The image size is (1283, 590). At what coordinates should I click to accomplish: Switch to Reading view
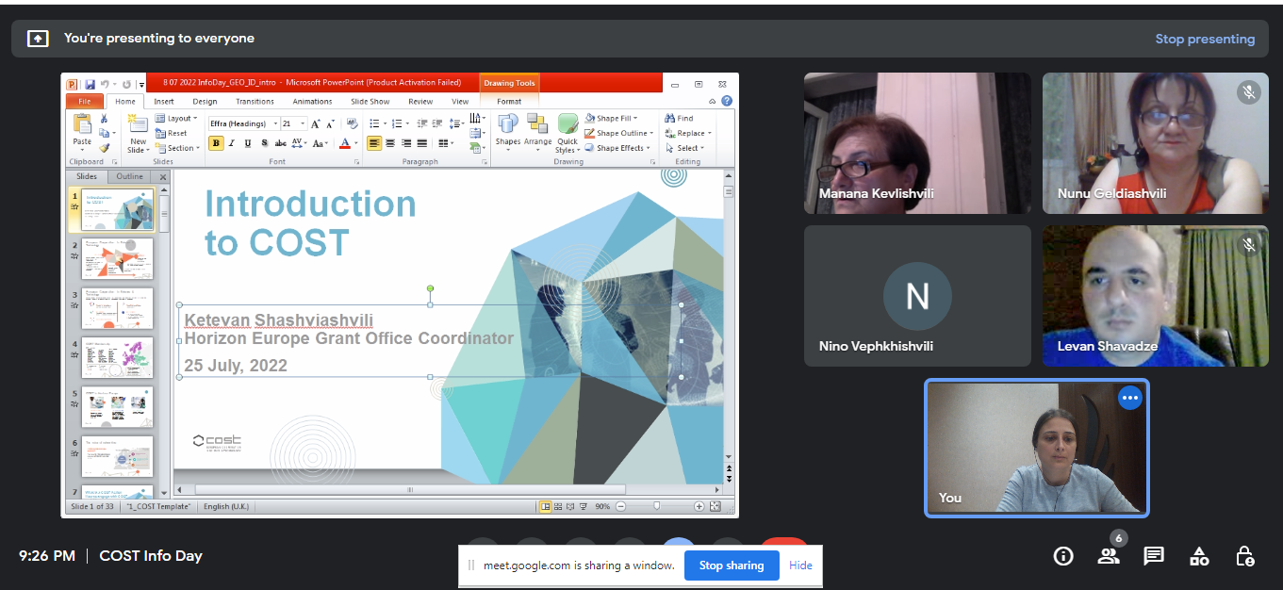pyautogui.click(x=569, y=506)
